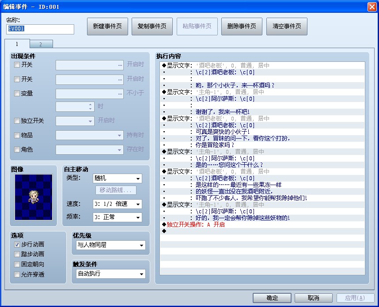
Task: Click the variable value spinner arrows
Action: 90,106
